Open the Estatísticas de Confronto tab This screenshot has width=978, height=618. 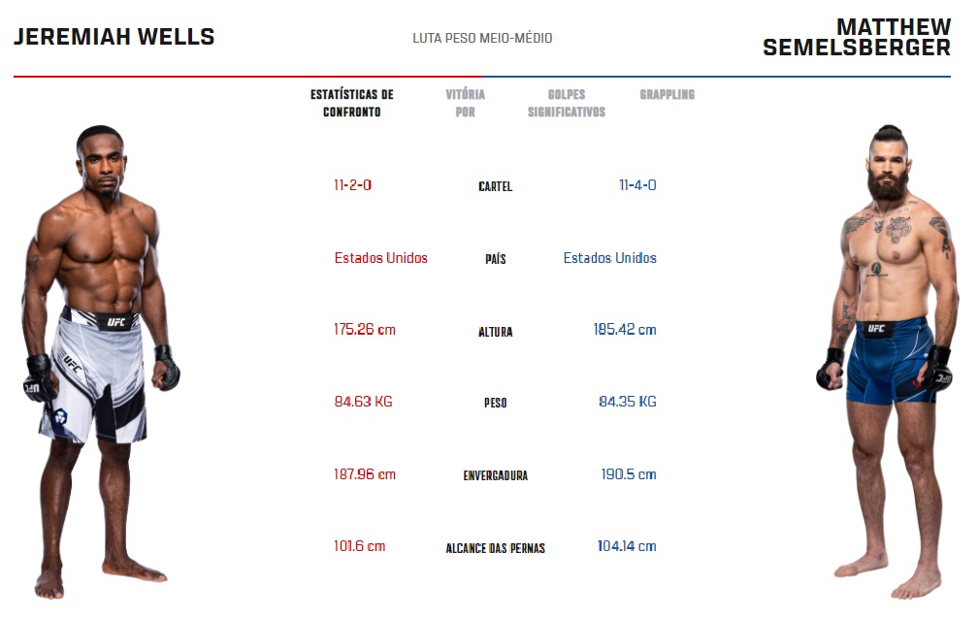pyautogui.click(x=351, y=103)
